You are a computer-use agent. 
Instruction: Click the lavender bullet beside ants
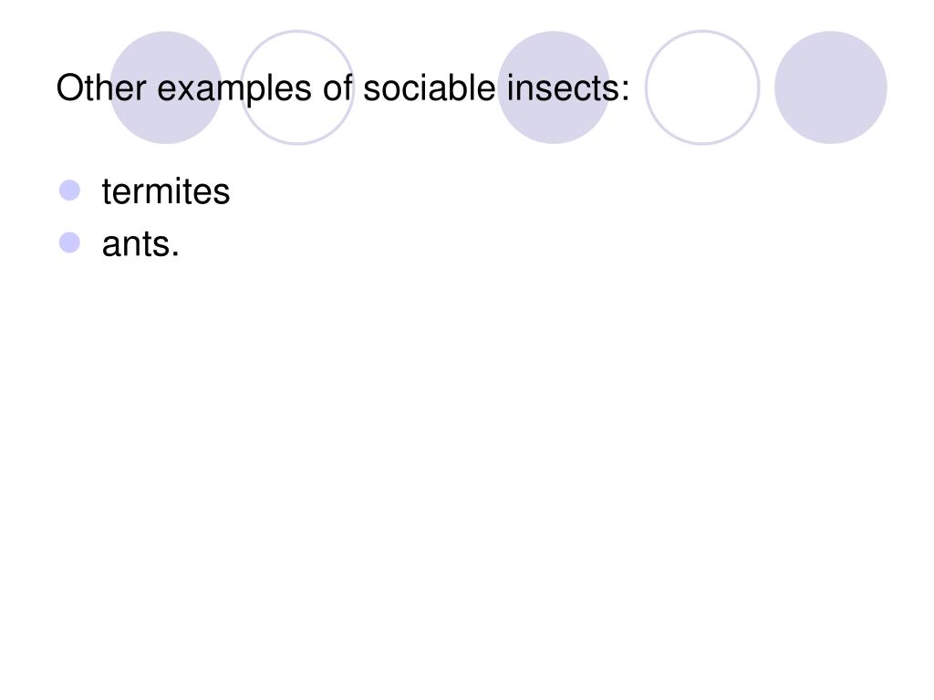(69, 242)
